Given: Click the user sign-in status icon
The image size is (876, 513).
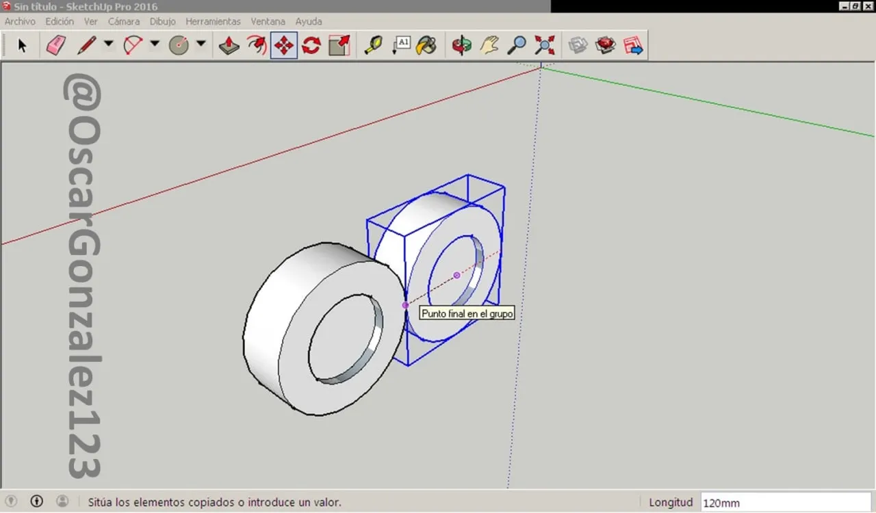Looking at the screenshot, I should [x=62, y=501].
